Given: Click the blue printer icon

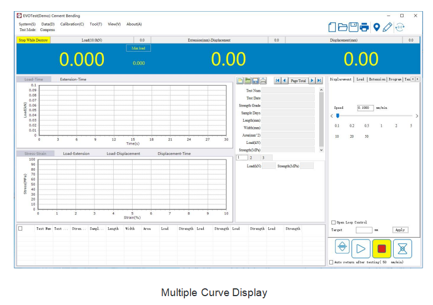Looking at the screenshot, I should [364, 27].
